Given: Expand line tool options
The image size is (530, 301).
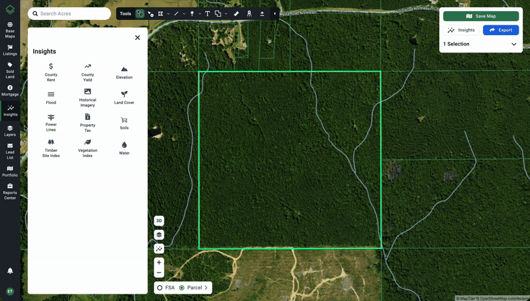Looking at the screenshot, I should [x=184, y=14].
